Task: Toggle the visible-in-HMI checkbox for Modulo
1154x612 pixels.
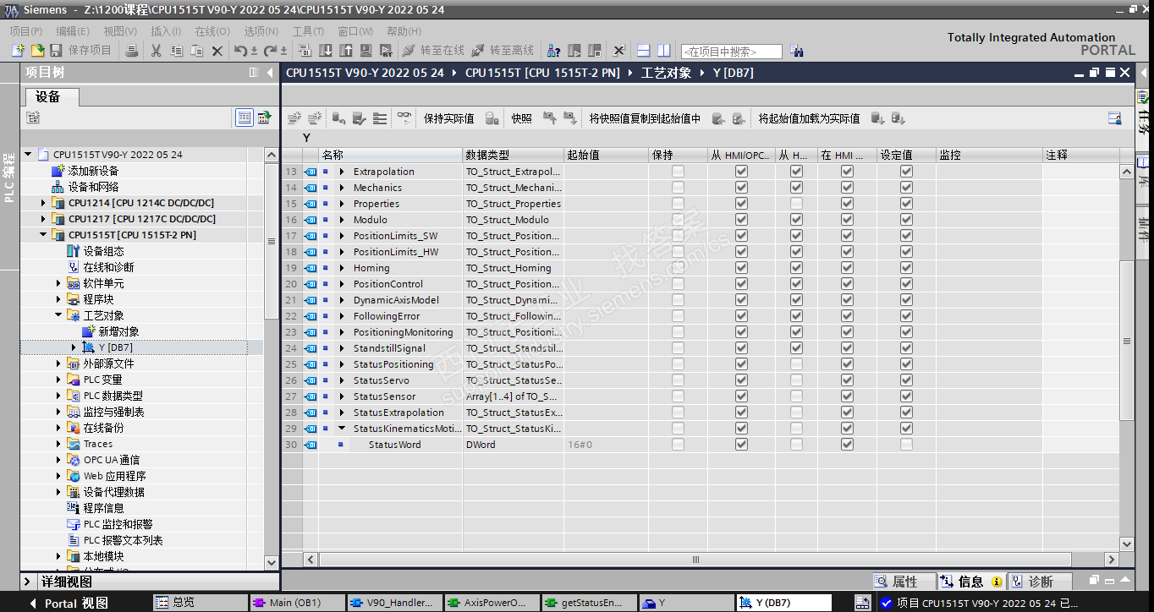Action: tap(847, 220)
